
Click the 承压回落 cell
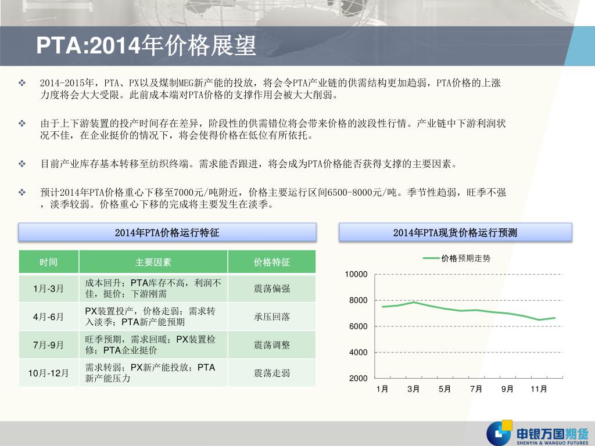tap(272, 316)
